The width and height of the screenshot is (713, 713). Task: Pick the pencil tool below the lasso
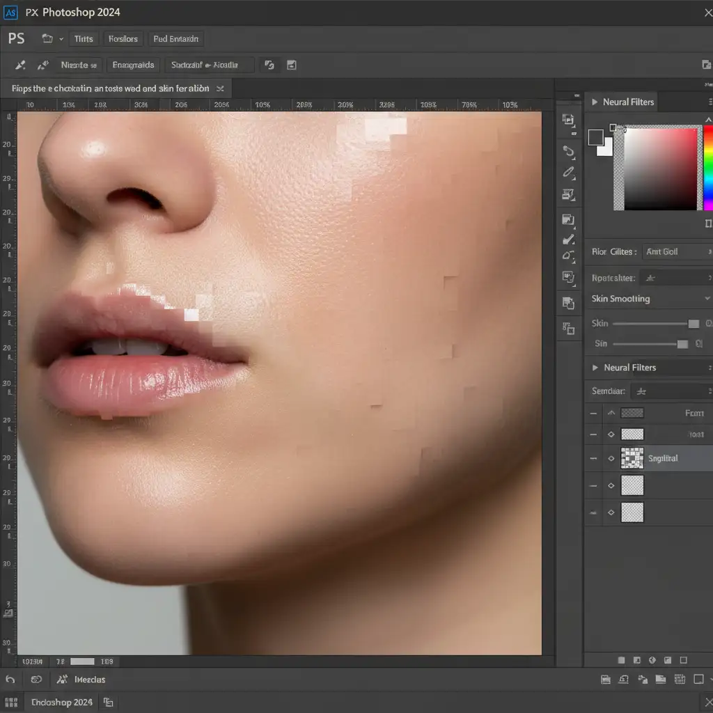[x=569, y=172]
